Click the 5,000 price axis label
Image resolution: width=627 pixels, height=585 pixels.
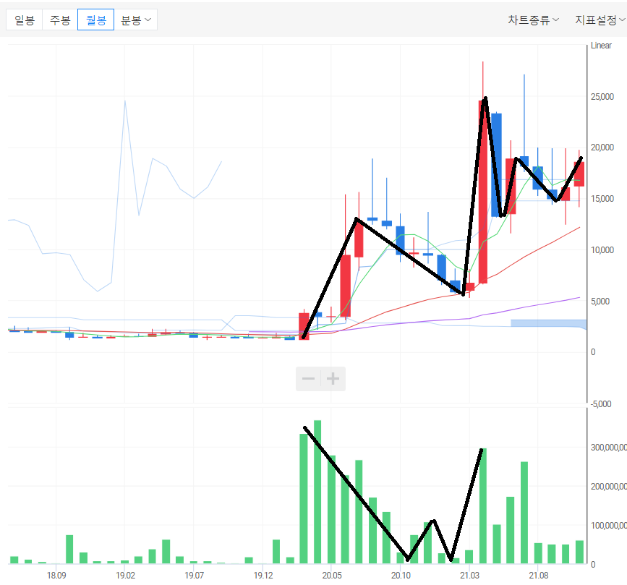600,301
